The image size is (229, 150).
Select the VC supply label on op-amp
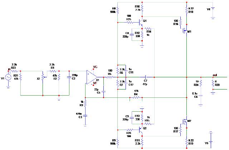pyautogui.click(x=95, y=67)
